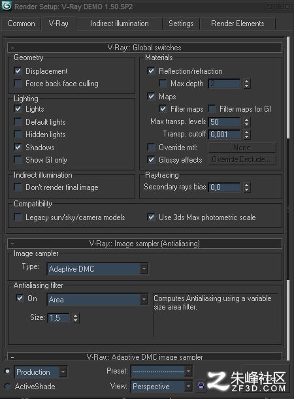This screenshot has width=294, height=399.
Task: Open the Image sampler Type dropdown
Action: point(97,268)
